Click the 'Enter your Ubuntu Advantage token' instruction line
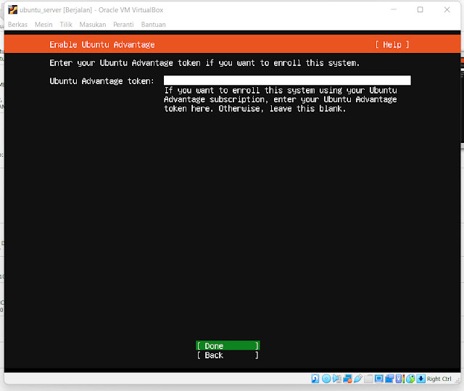 click(204, 63)
